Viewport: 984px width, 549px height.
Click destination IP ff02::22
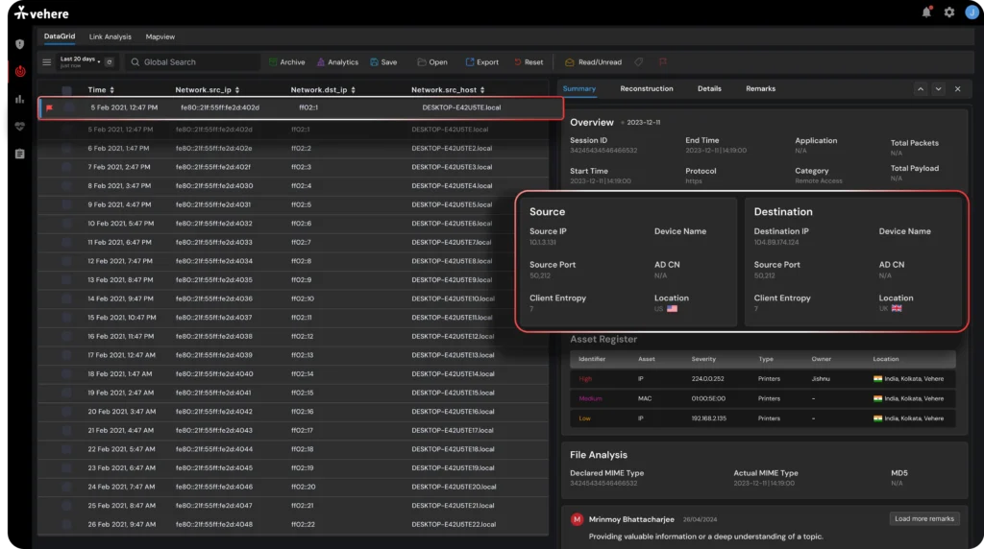(x=303, y=525)
